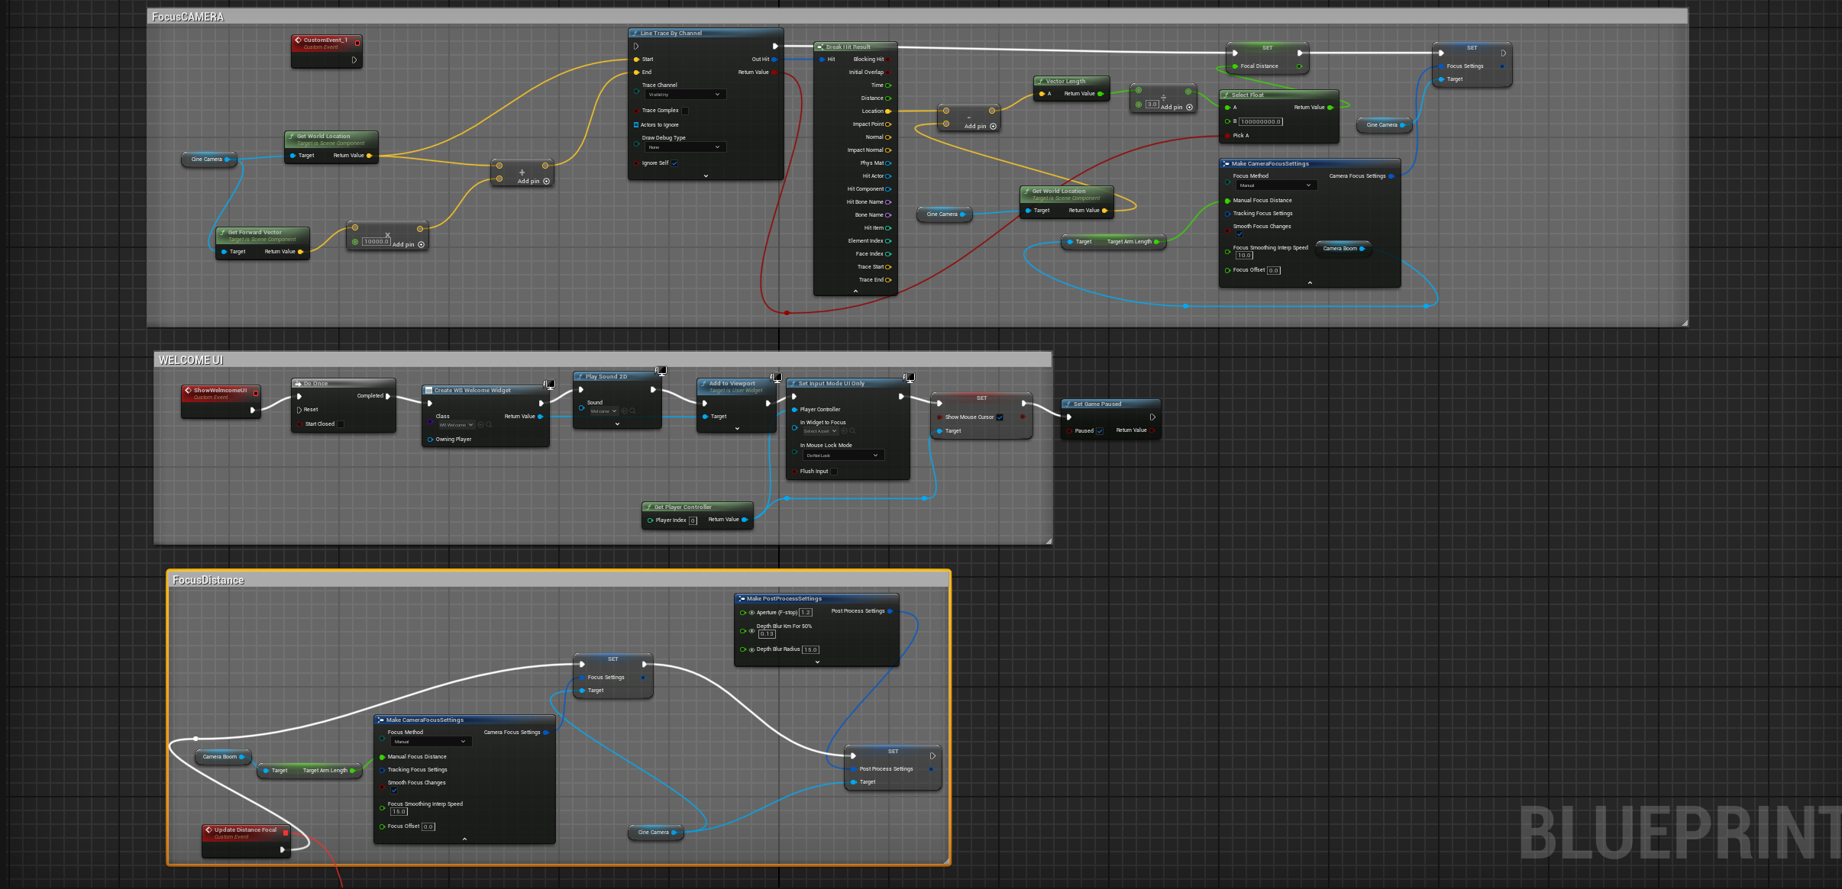
Task: Toggle the eye icon beside Aperture (F-stop)
Action: click(x=751, y=613)
